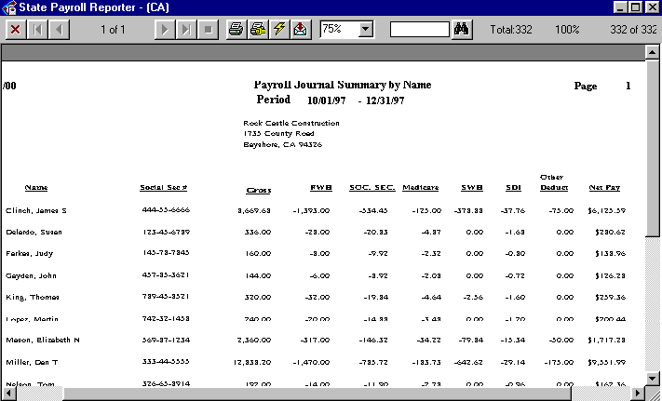
Task: Select employee Farkas, Judy
Action: (29, 253)
